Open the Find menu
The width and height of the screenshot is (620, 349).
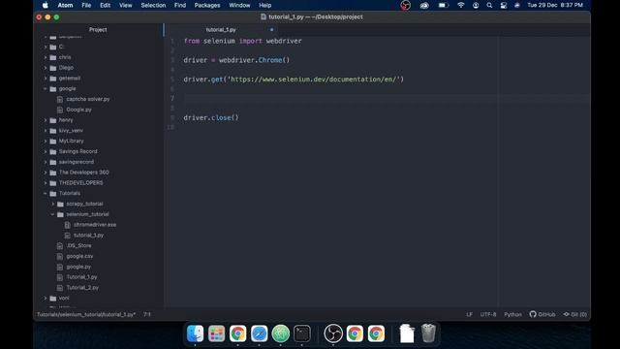coord(180,5)
